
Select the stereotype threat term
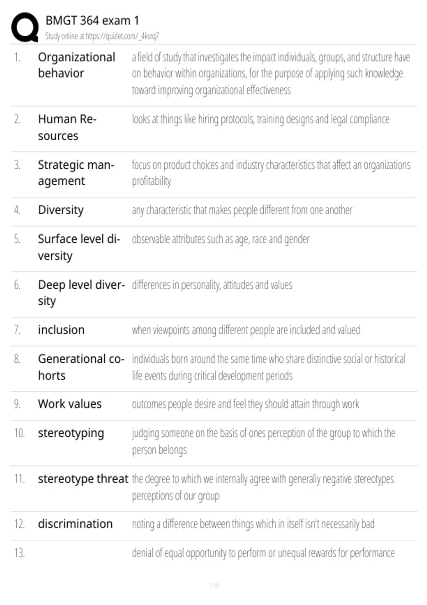point(83,479)
